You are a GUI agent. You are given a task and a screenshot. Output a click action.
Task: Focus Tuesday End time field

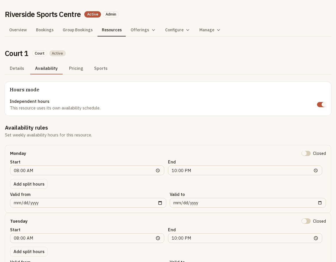pyautogui.click(x=245, y=238)
